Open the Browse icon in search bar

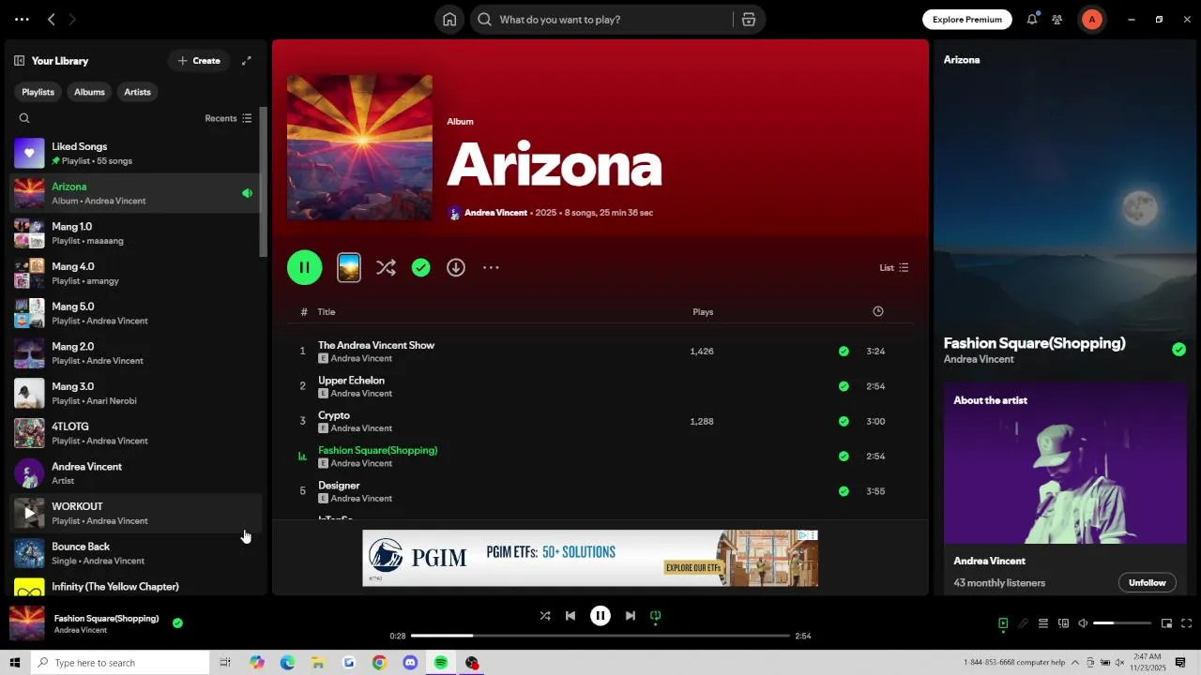click(x=749, y=20)
